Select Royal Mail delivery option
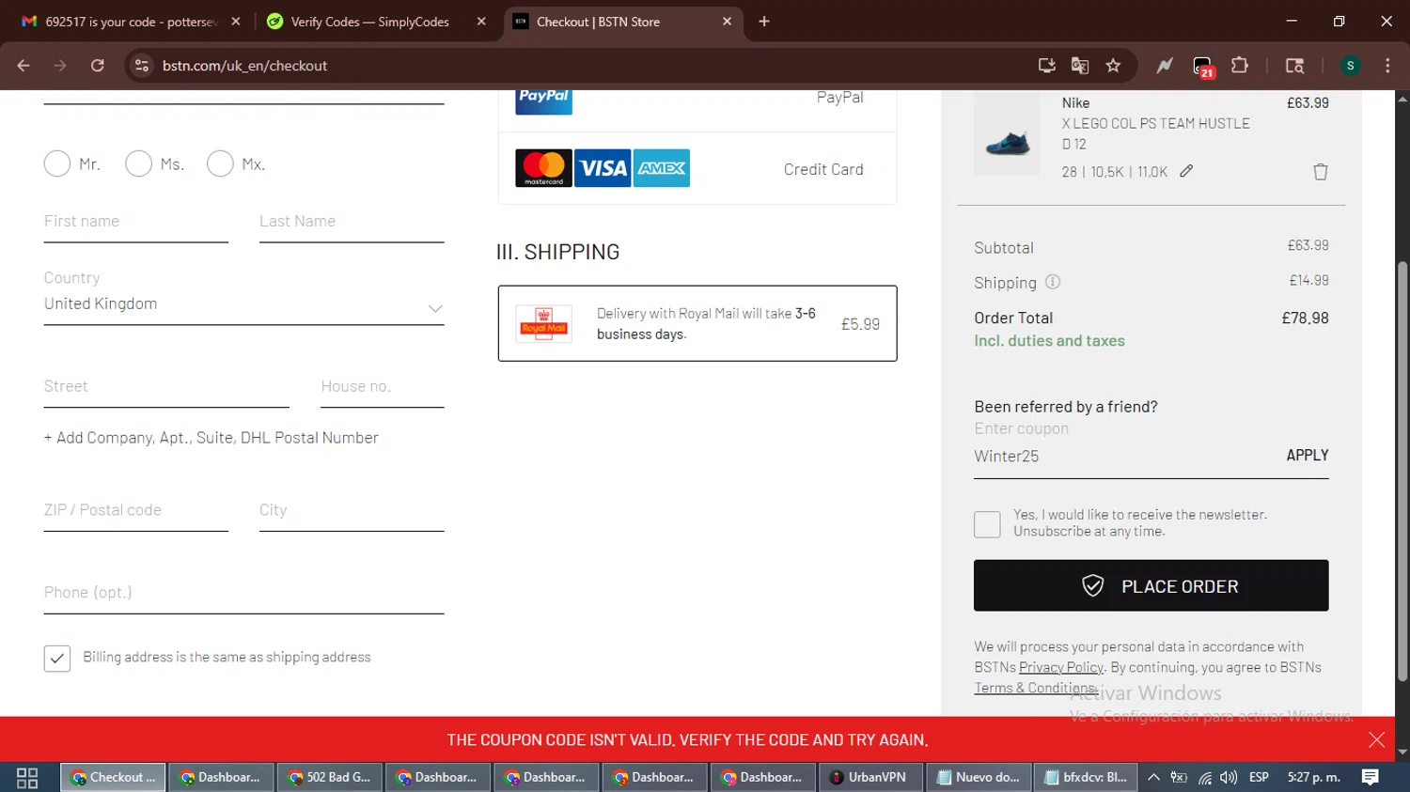Screen dimensions: 1410x792 [697, 324]
